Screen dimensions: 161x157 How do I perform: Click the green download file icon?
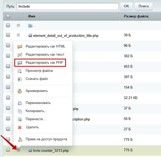(20, 79)
